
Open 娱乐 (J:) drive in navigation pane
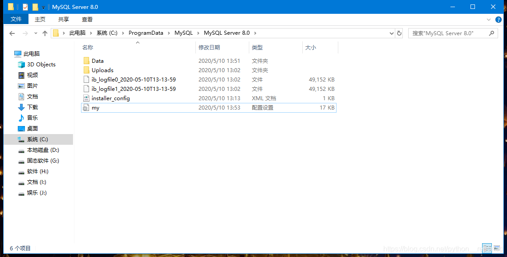(37, 192)
